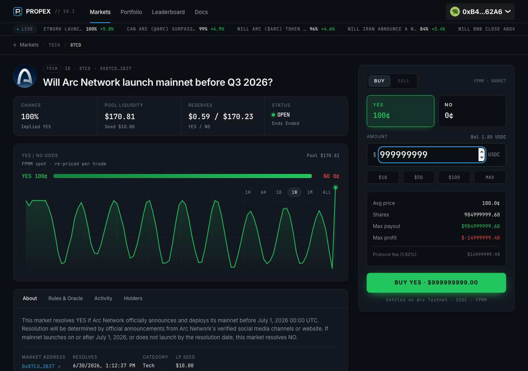The image size is (528, 371).
Task: Increase amount with the stepper up arrow
Action: 481,152
